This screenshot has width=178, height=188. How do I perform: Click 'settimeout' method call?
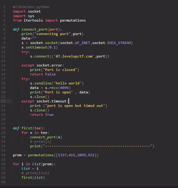coord(36,47)
